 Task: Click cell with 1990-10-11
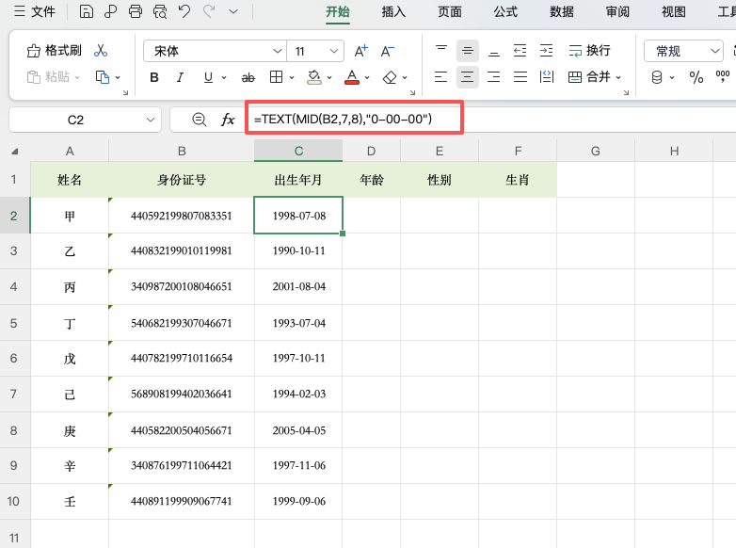298,250
